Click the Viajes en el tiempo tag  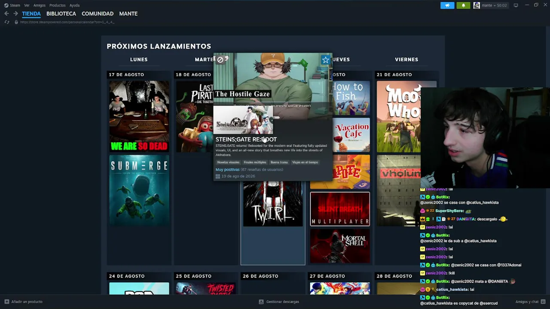pos(305,162)
